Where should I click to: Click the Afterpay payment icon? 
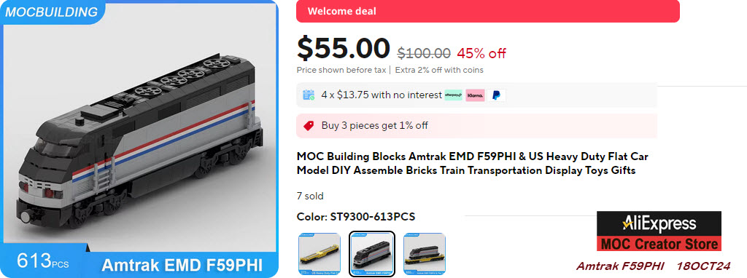453,95
